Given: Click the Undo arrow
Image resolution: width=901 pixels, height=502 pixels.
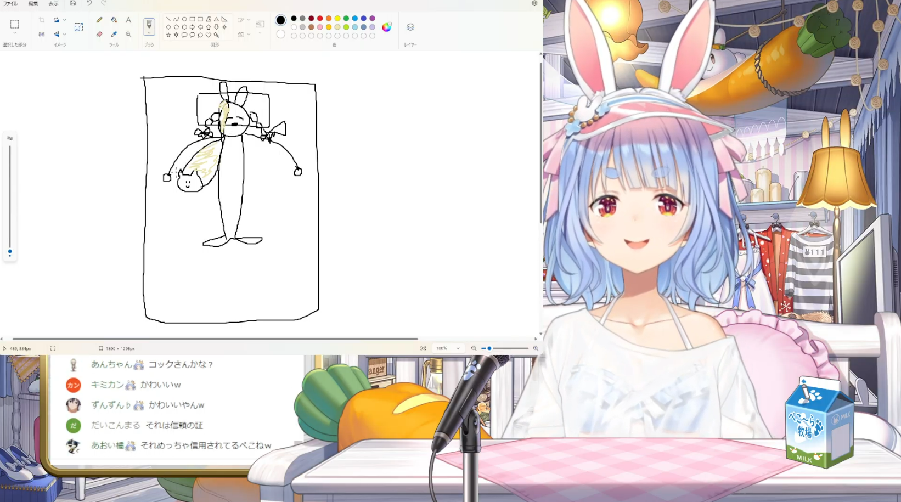Looking at the screenshot, I should tap(89, 3).
